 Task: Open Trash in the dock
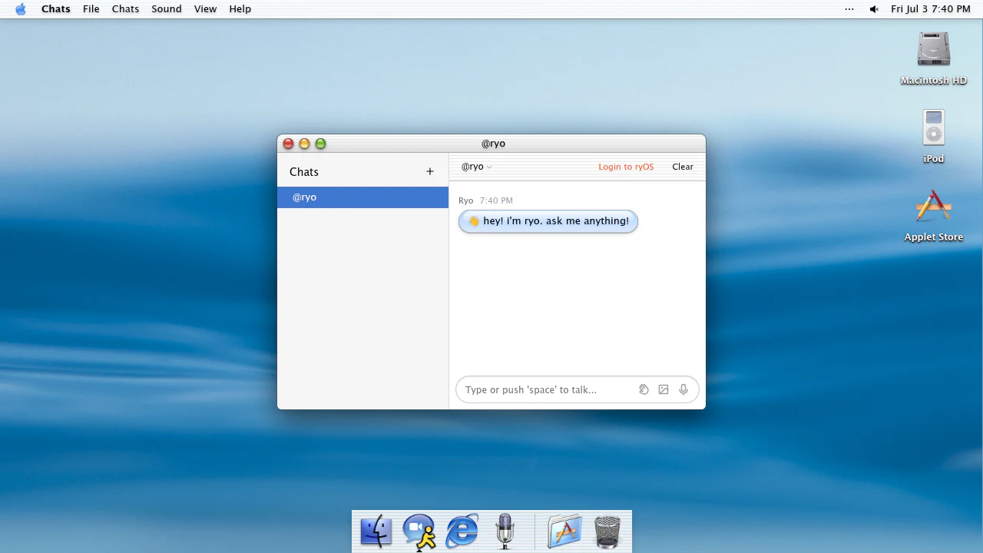[607, 531]
